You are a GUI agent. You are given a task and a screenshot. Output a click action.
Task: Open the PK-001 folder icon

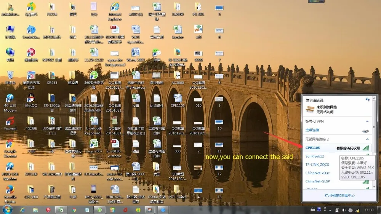199,9
